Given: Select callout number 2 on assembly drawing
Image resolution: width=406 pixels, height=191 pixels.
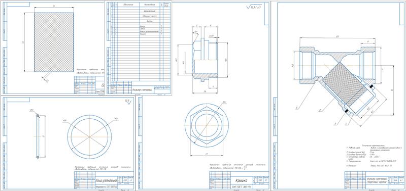Looking at the screenshot, I should [x=320, y=110].
